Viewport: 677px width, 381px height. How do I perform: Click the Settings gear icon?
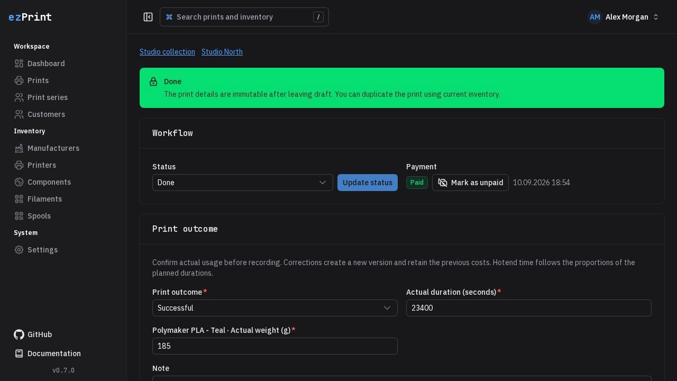[19, 250]
